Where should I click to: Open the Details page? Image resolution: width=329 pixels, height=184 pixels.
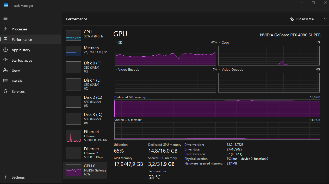click(x=17, y=81)
